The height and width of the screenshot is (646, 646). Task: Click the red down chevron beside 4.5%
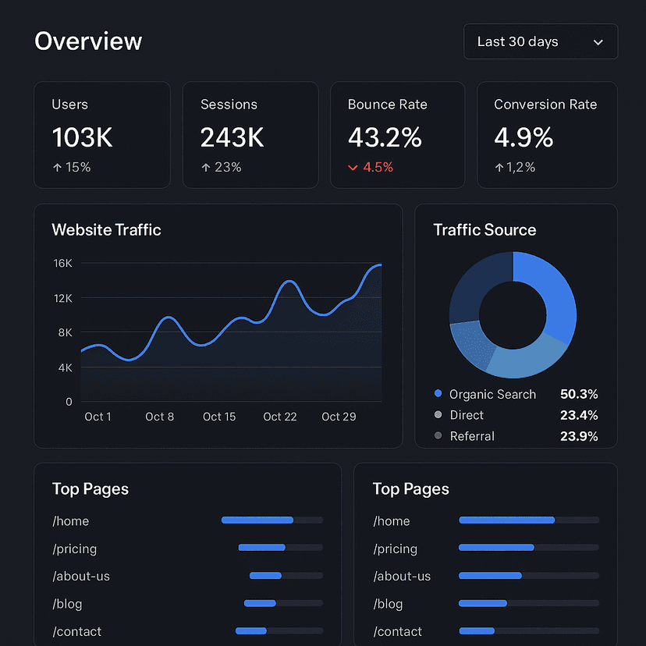coord(353,168)
